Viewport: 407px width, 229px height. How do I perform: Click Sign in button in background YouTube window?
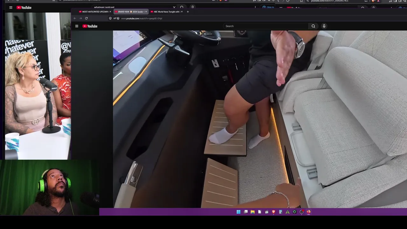pos(269,7)
